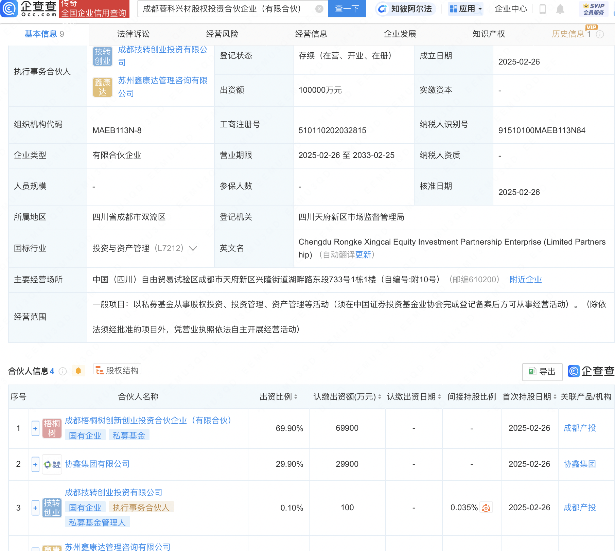
Task: Open 苏州鑫康达管理咨询有限公司 executive partner link
Action: click(x=163, y=87)
